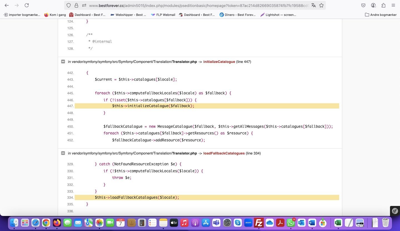Image resolution: width=400 pixels, height=231 pixels.
Task: Open the Extensions puzzle icon
Action: click(x=383, y=5)
